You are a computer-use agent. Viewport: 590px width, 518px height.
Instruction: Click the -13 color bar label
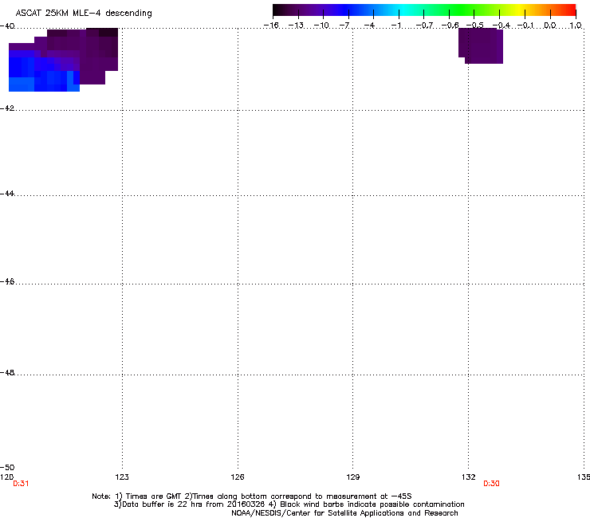click(296, 26)
